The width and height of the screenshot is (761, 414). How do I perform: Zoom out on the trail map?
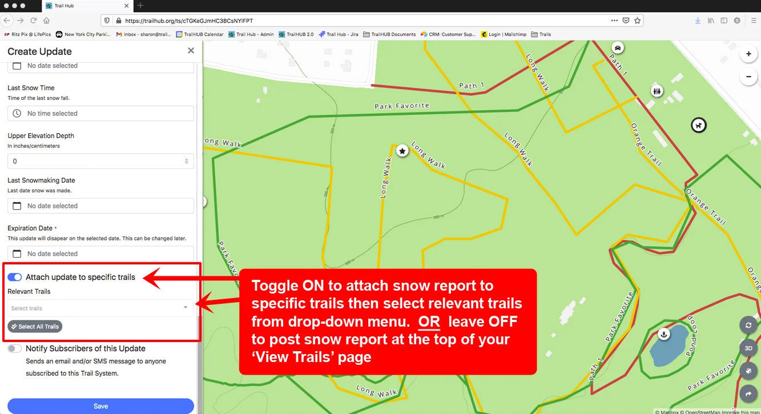coord(748,77)
